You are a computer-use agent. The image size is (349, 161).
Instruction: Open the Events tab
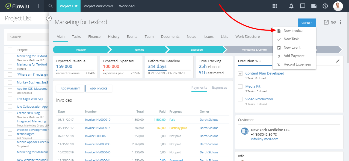tap(132, 37)
